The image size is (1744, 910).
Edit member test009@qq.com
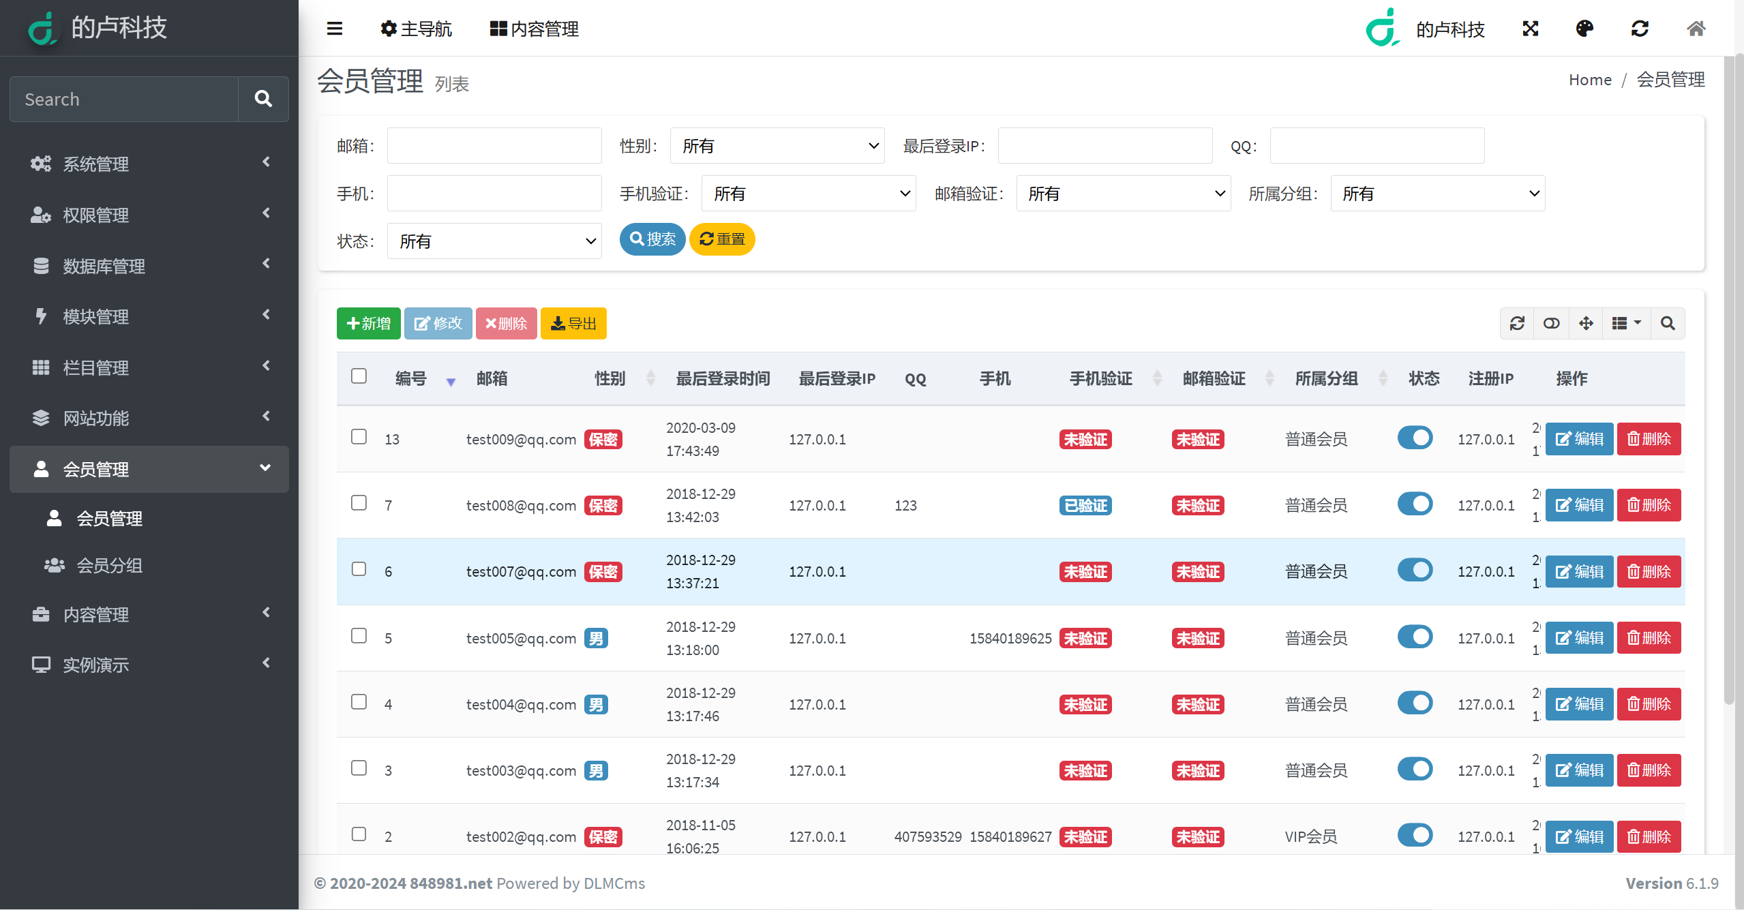[1579, 439]
